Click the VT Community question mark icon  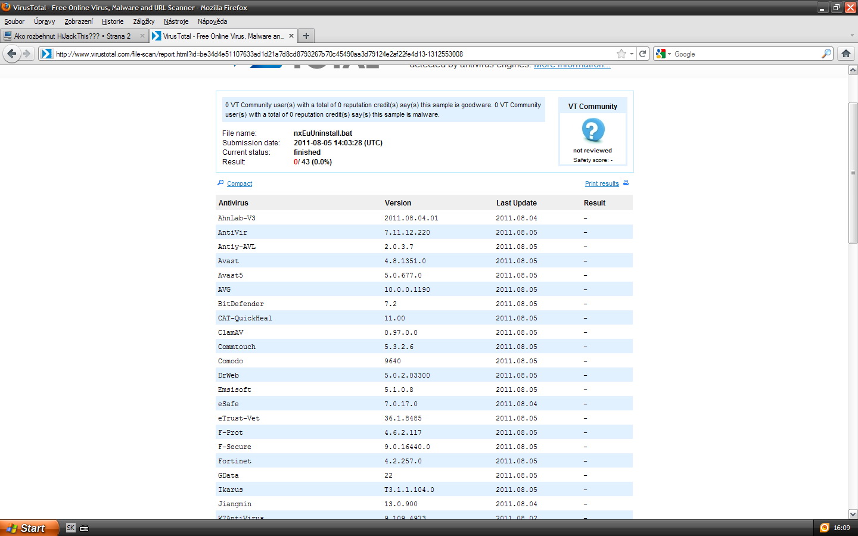pos(593,130)
